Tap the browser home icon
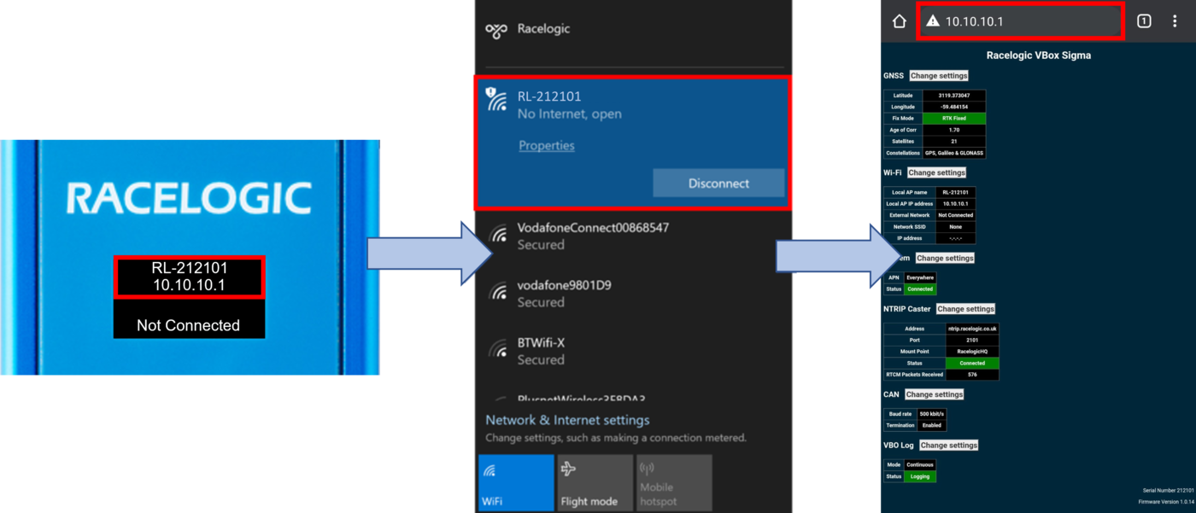 [899, 21]
